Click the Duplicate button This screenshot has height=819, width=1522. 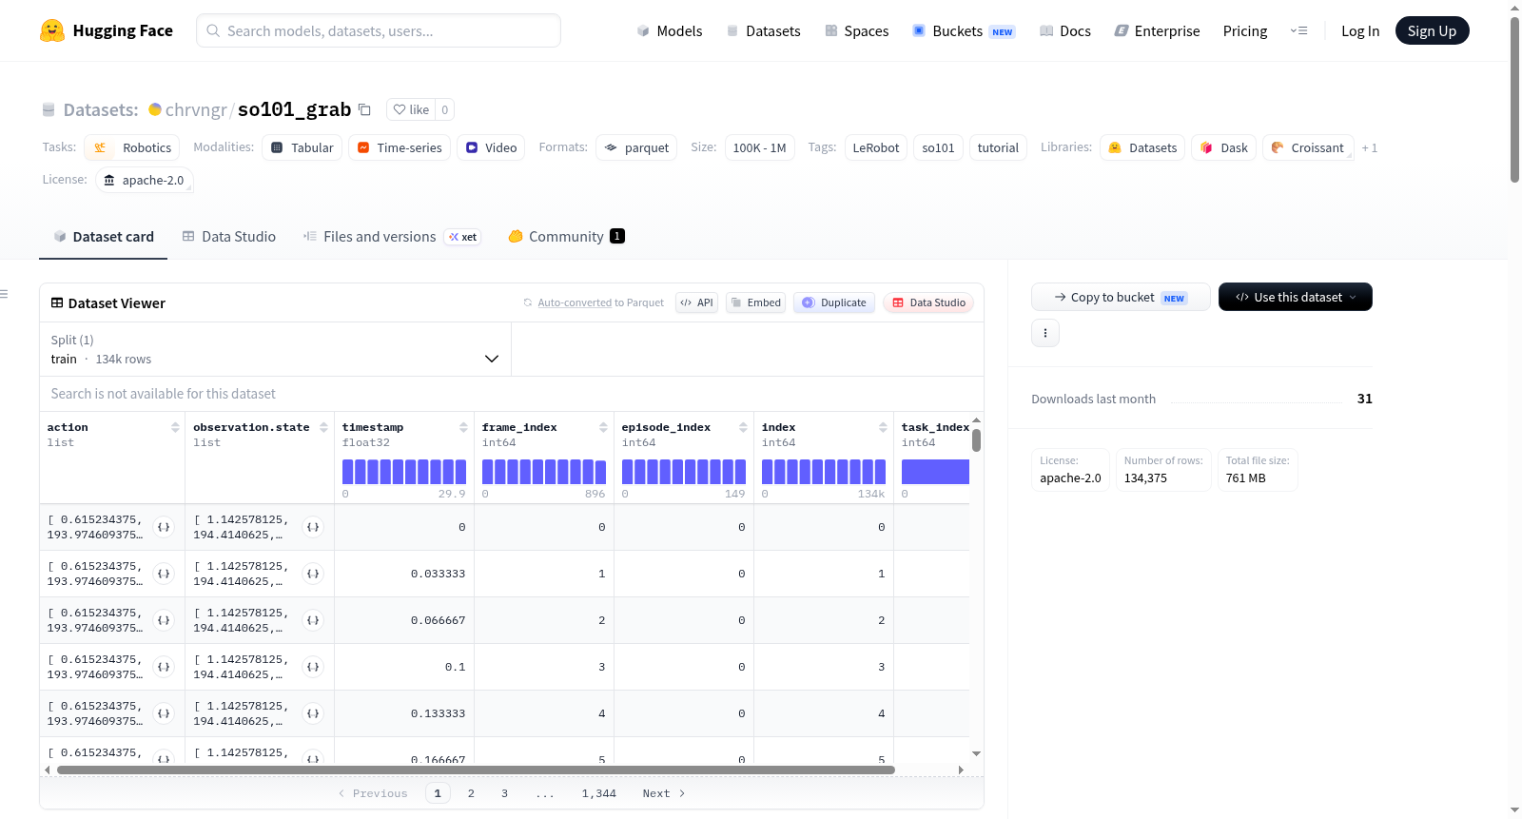point(834,302)
